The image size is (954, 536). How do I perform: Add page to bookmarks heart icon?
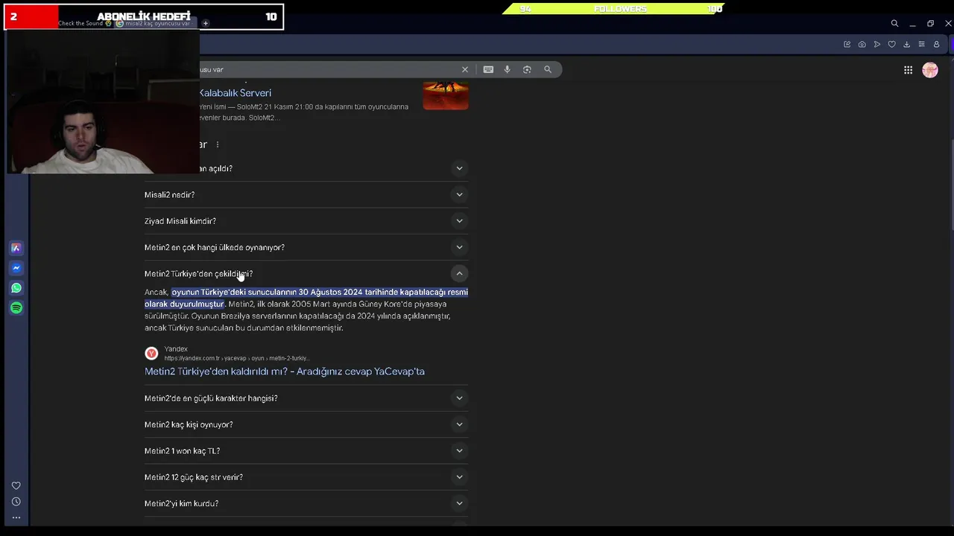891,45
